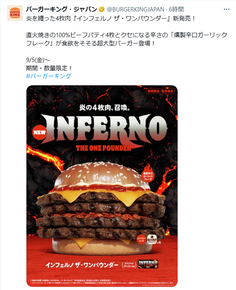This screenshot has height=290, width=236.
Task: Click the INFERNO sticker thumbnail at bottom
Action: 148,264
